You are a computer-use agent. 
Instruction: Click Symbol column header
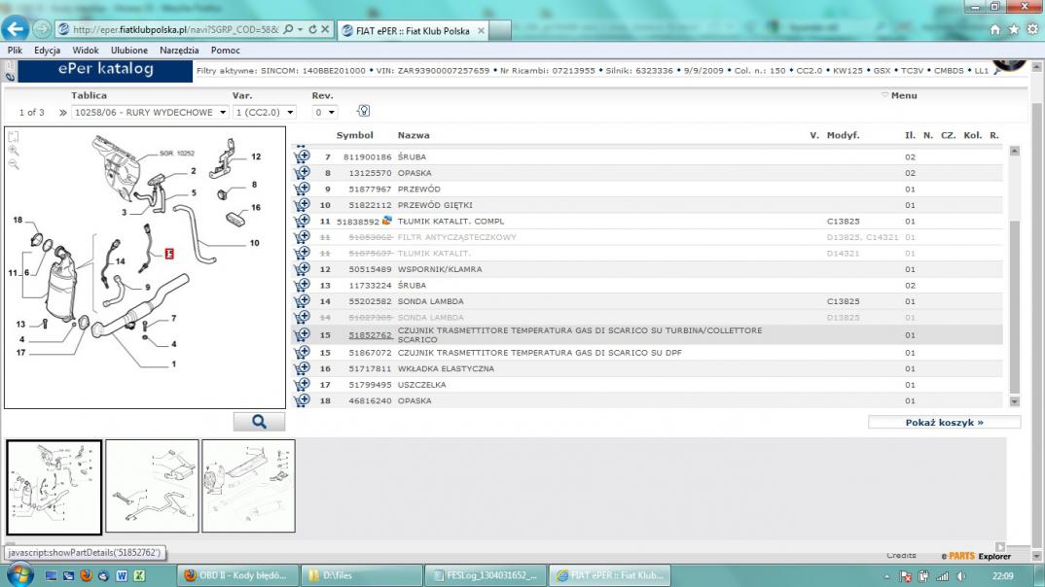[354, 135]
